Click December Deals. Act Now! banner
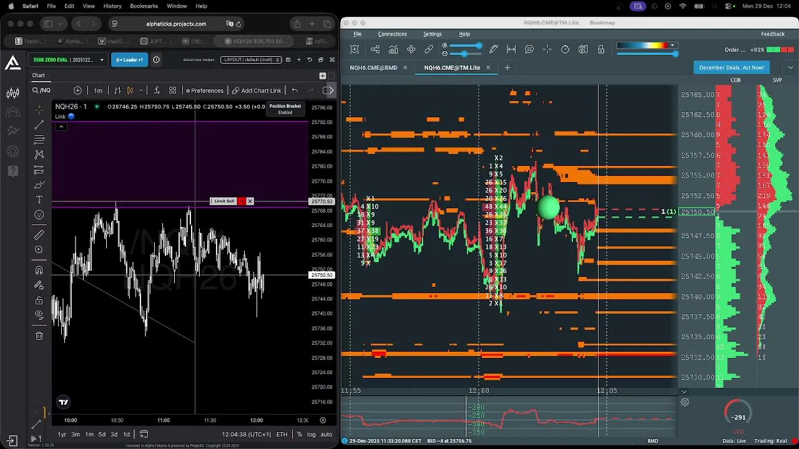Viewport: 799px width, 449px height. [731, 67]
